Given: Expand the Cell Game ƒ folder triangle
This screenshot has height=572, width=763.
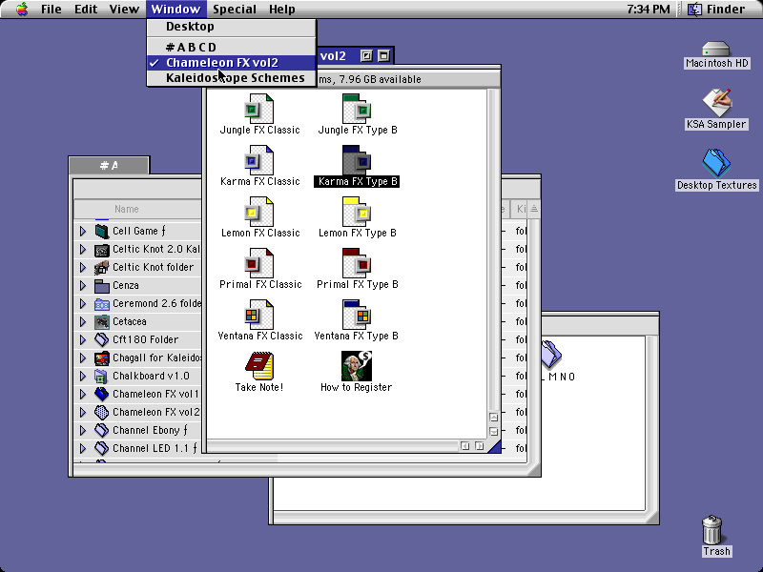Looking at the screenshot, I should click(83, 231).
